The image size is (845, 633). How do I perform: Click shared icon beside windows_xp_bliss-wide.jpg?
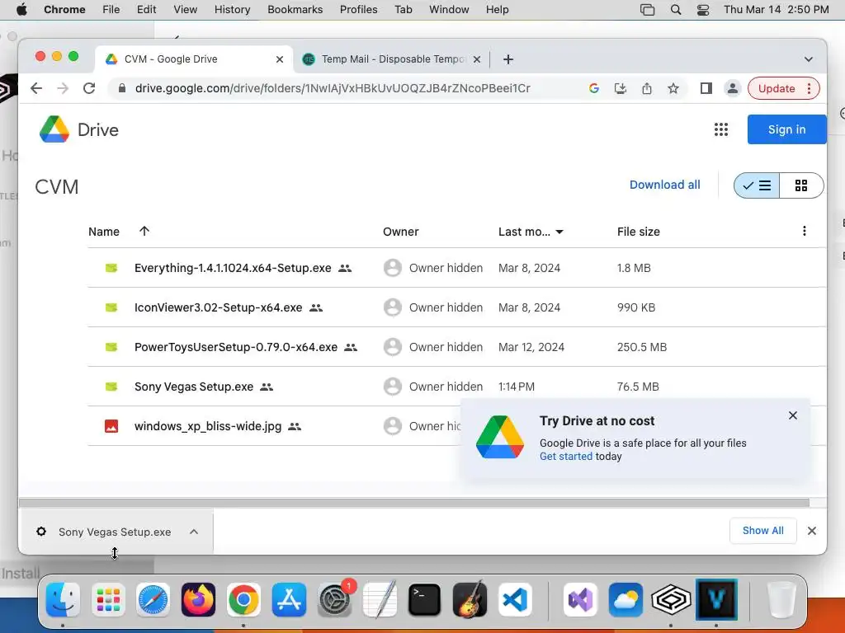[x=295, y=427]
